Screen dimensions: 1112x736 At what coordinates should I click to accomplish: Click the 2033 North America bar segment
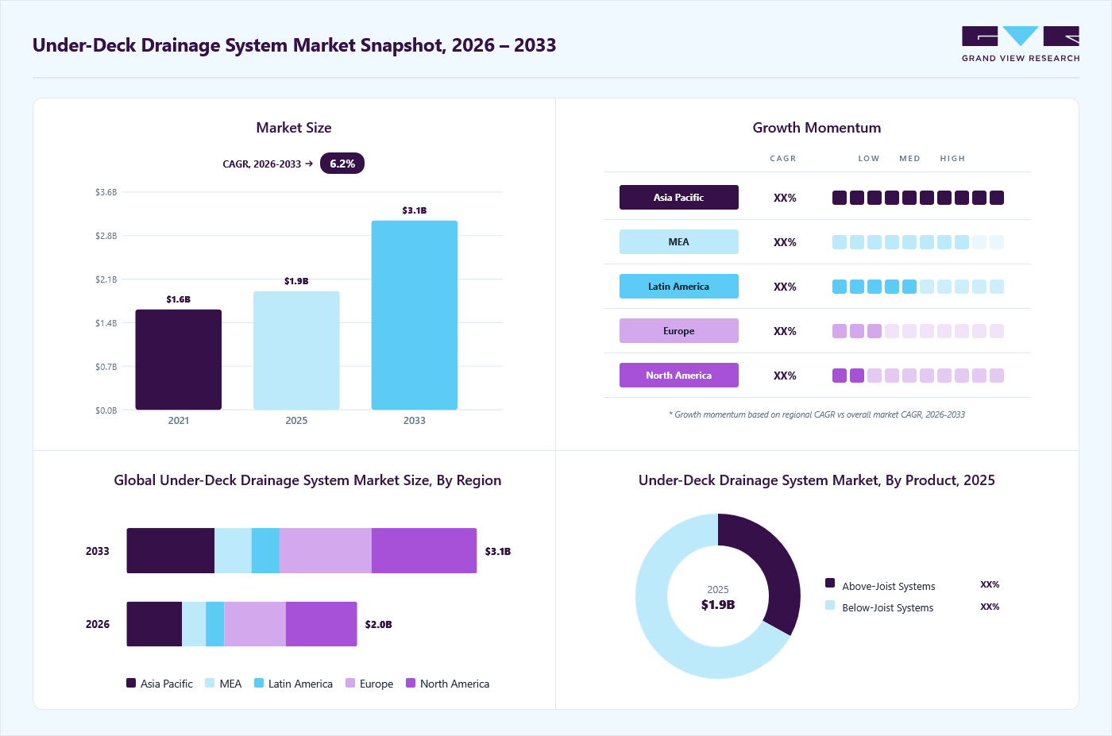pyautogui.click(x=424, y=551)
